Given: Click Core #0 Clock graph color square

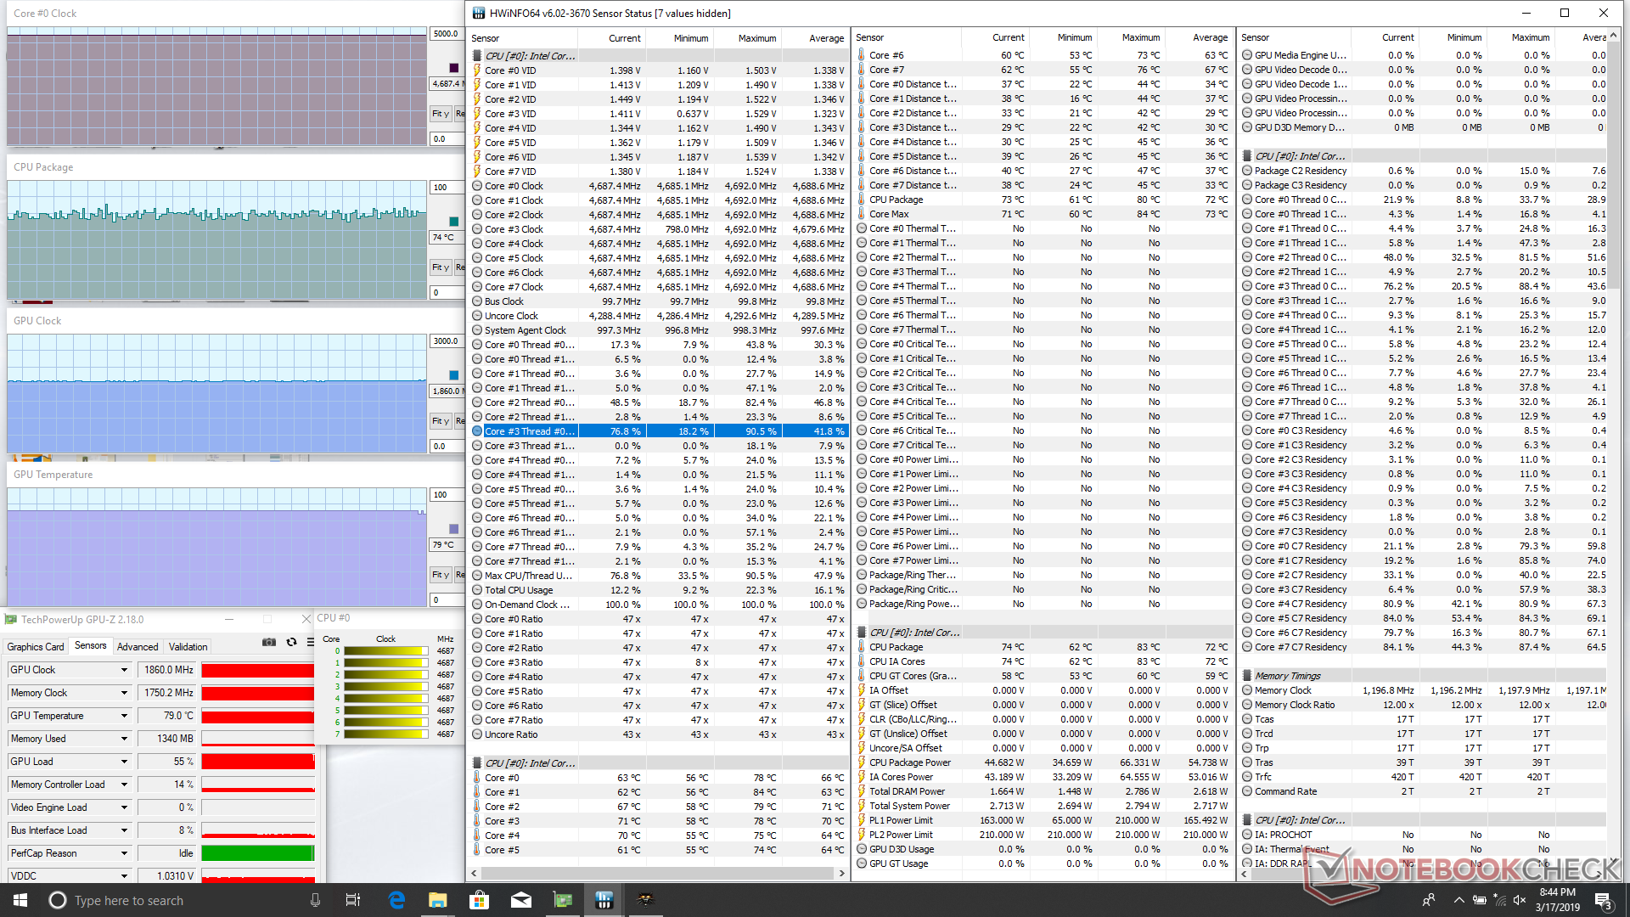Looking at the screenshot, I should 453,68.
